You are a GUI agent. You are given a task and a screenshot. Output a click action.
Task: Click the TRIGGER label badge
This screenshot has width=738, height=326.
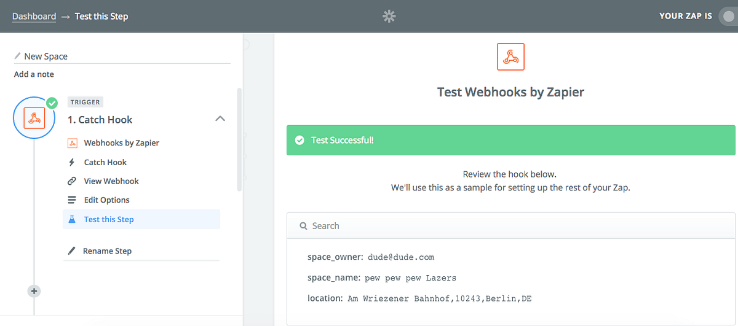[x=85, y=103]
